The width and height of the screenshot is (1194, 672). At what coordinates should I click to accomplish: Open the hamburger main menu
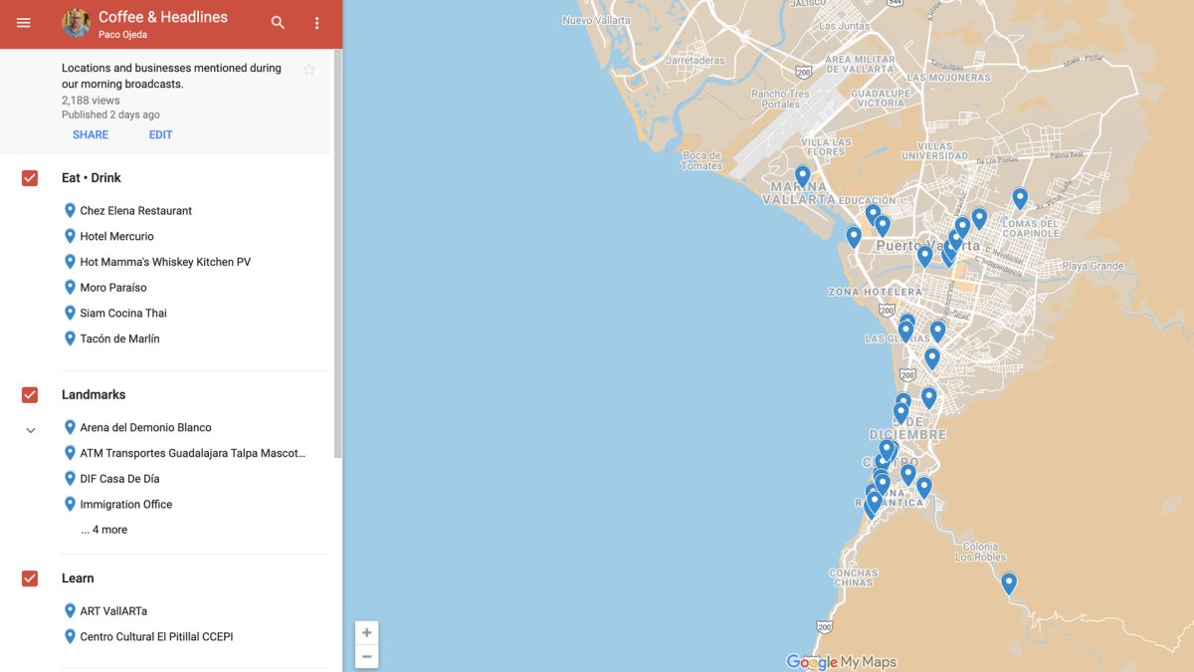click(24, 23)
